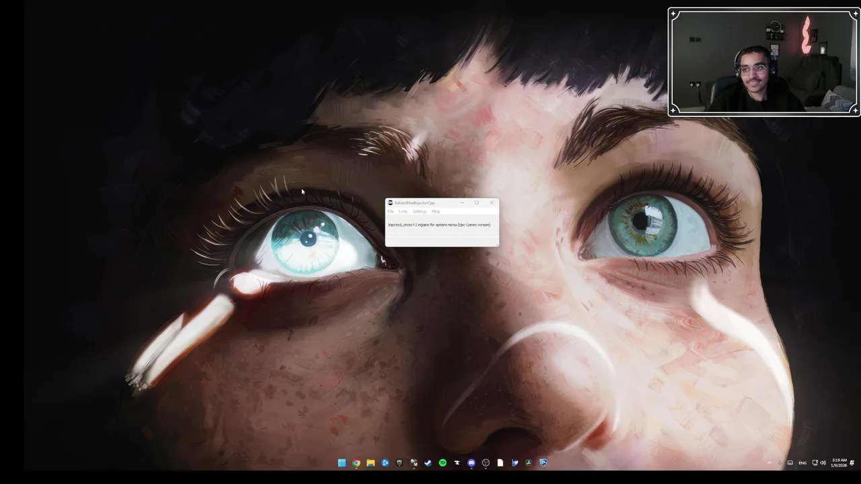861x484 pixels.
Task: Open the File menu in BakkesModInjector
Action: point(390,211)
